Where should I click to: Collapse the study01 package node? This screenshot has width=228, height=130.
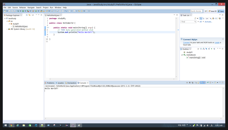(9, 24)
